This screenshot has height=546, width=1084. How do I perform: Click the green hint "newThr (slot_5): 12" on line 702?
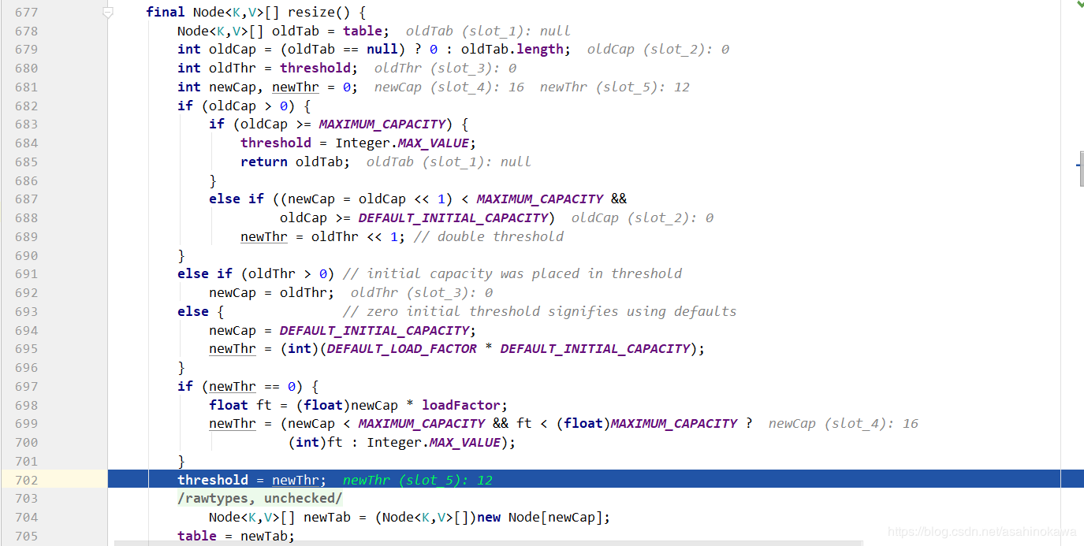[418, 480]
